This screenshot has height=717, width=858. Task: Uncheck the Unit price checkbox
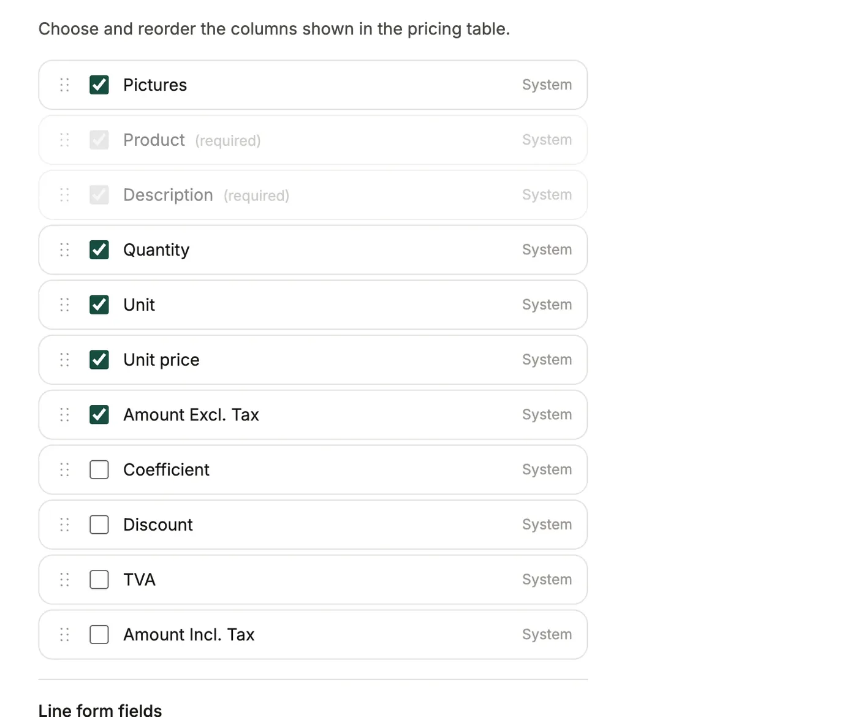coord(99,360)
